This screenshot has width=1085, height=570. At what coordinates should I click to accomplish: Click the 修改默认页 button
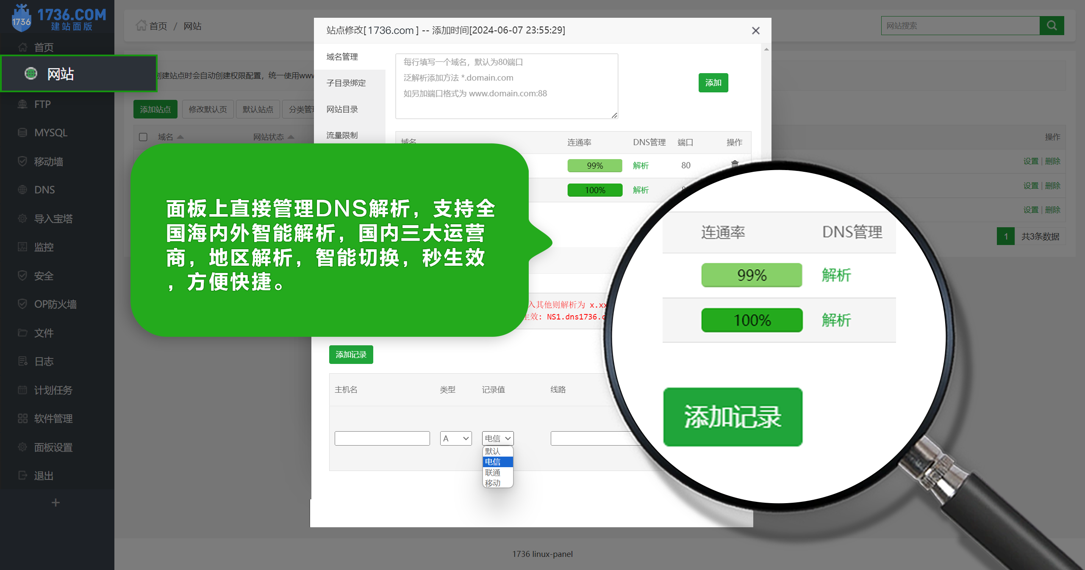(x=208, y=109)
